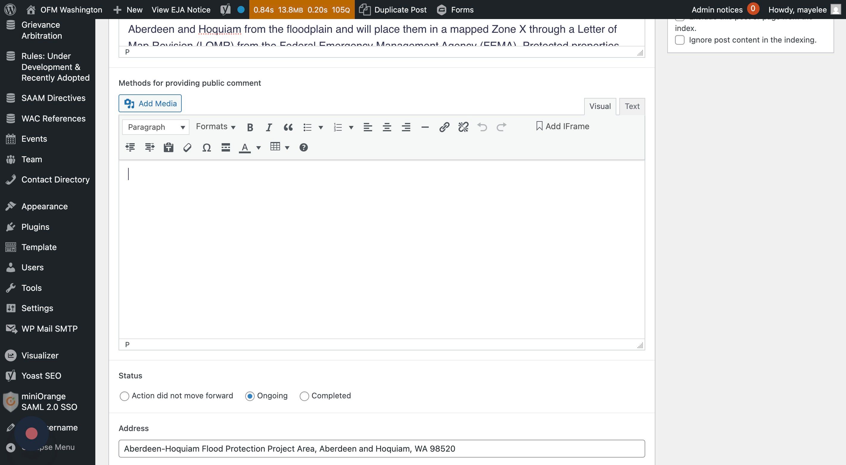Click the insert link icon
This screenshot has height=465, width=846.
(444, 127)
